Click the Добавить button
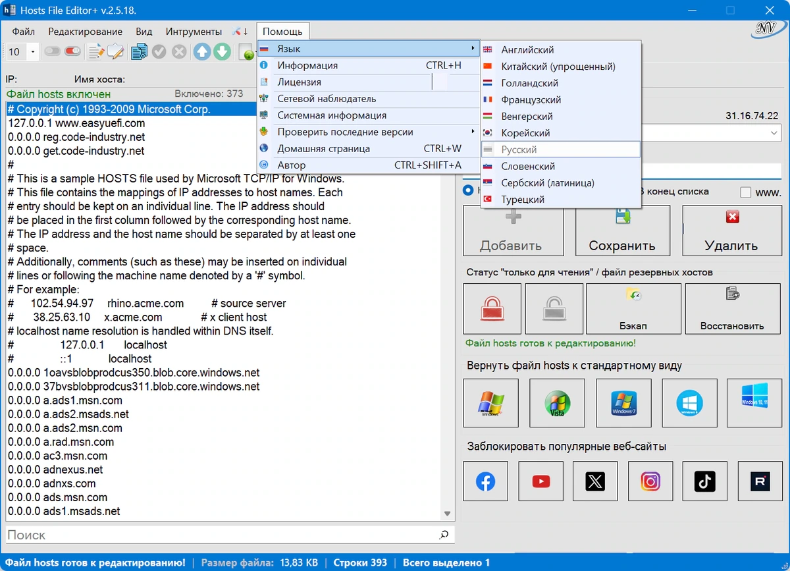Screen dimensions: 790x571 click(513, 231)
